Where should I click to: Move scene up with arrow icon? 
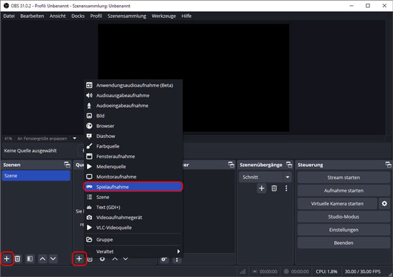pyautogui.click(x=43, y=259)
